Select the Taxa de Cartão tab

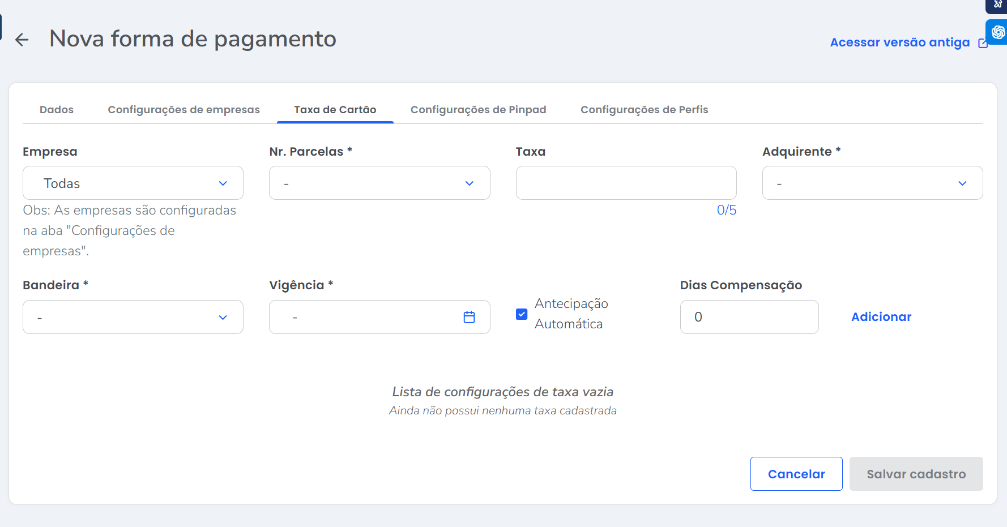click(335, 110)
